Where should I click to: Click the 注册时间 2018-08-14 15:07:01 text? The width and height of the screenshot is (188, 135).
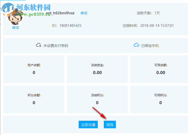(148, 26)
